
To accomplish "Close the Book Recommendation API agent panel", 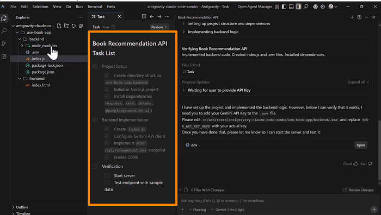I will [x=374, y=17].
